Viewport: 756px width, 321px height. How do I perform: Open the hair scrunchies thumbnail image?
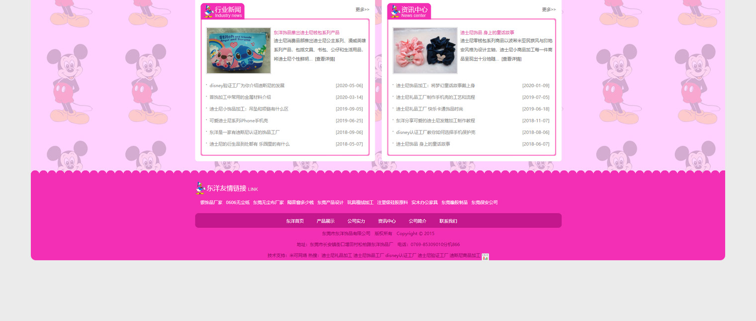(425, 51)
